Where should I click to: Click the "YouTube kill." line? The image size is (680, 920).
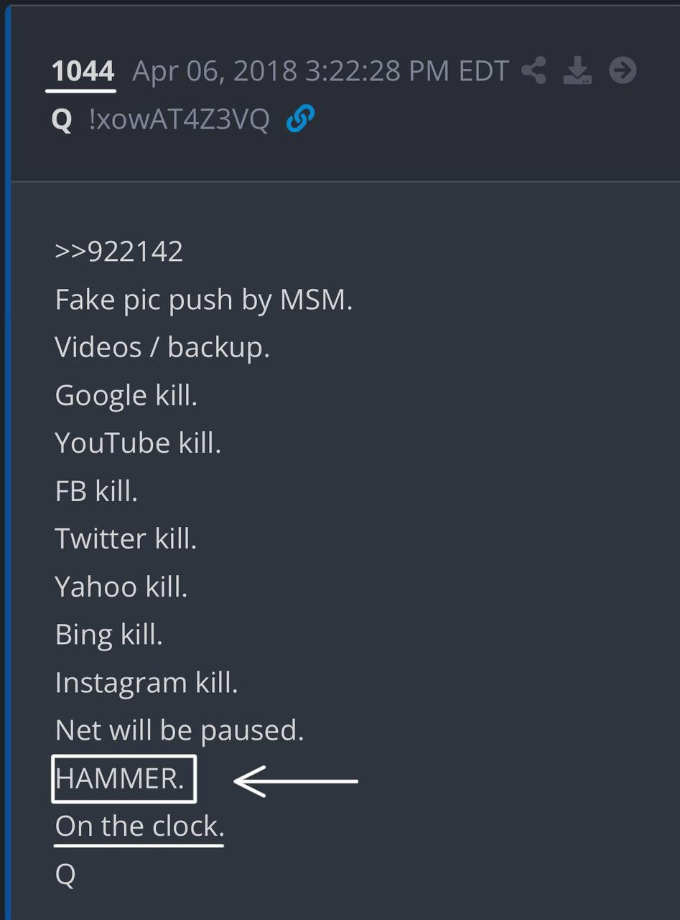click(138, 443)
